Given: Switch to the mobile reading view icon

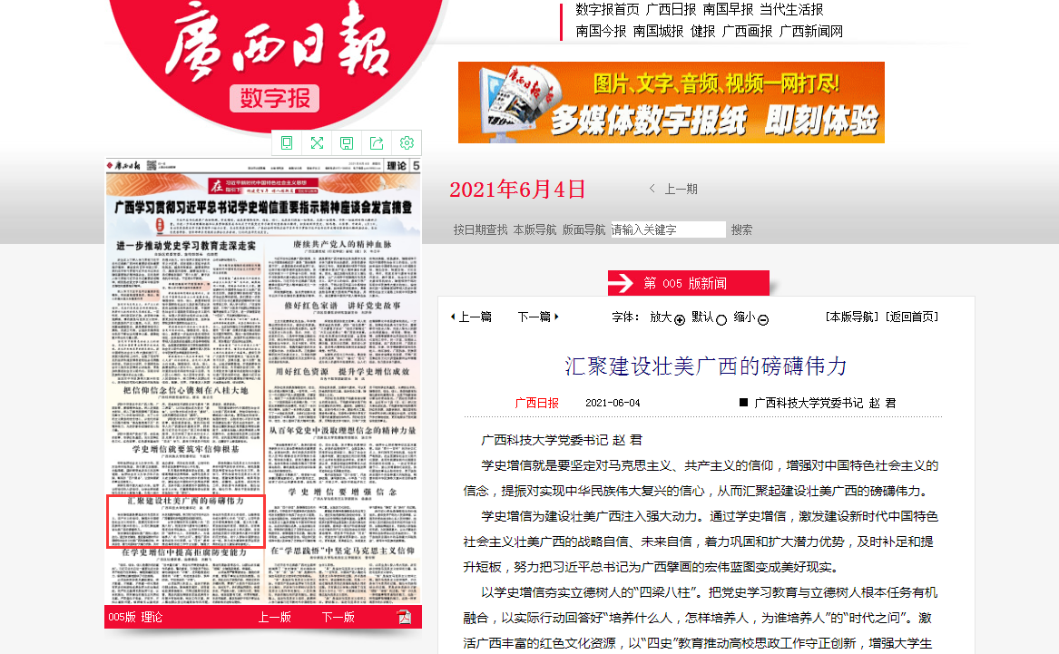Looking at the screenshot, I should click(x=287, y=143).
